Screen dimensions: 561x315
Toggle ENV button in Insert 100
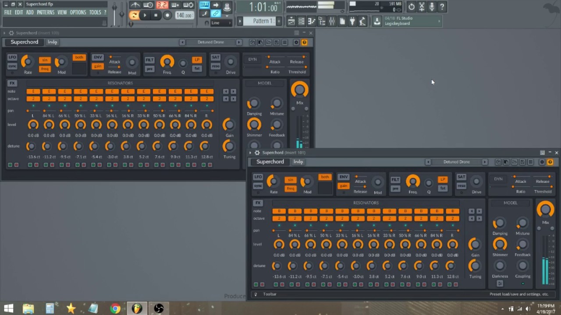(97, 57)
